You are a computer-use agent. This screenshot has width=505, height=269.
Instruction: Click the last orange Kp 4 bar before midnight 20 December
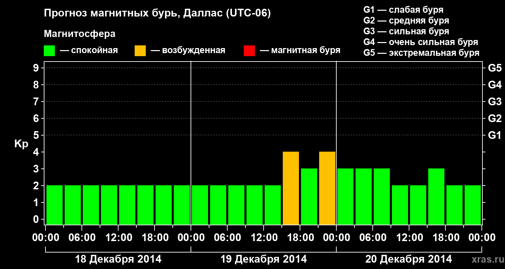click(x=327, y=188)
